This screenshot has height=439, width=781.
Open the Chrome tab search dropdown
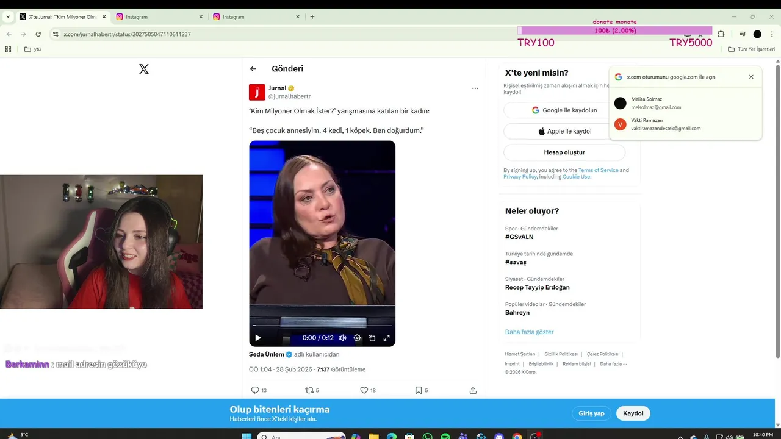[x=8, y=17]
